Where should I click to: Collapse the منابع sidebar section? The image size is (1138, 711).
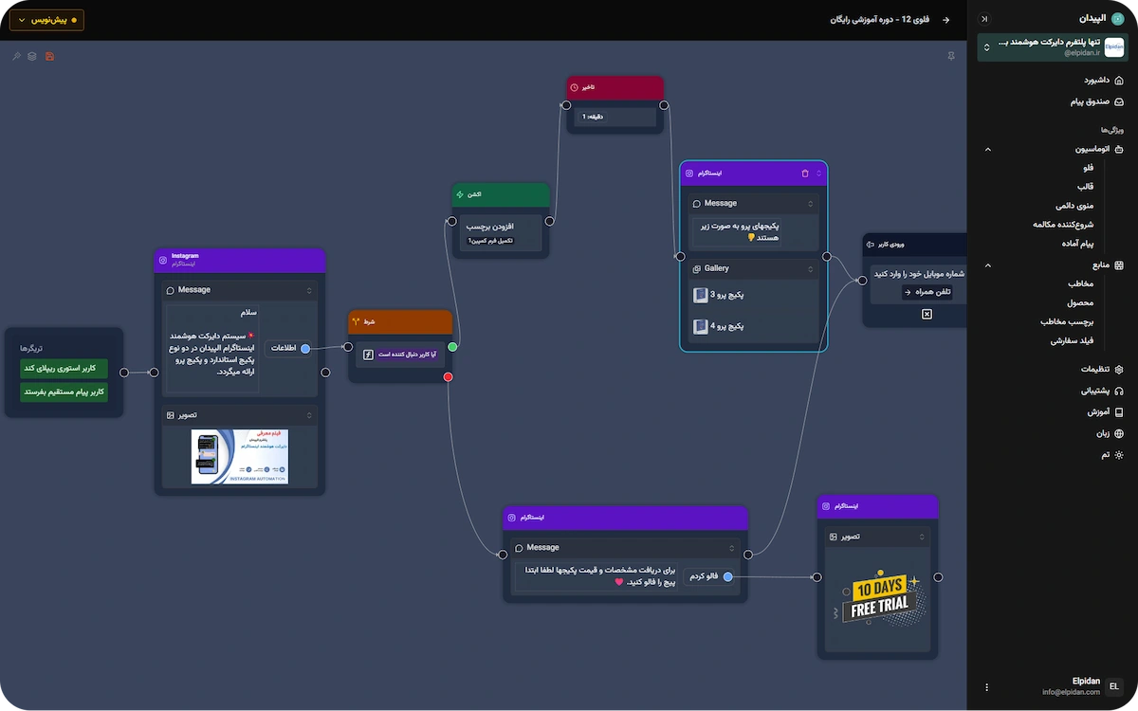[987, 265]
